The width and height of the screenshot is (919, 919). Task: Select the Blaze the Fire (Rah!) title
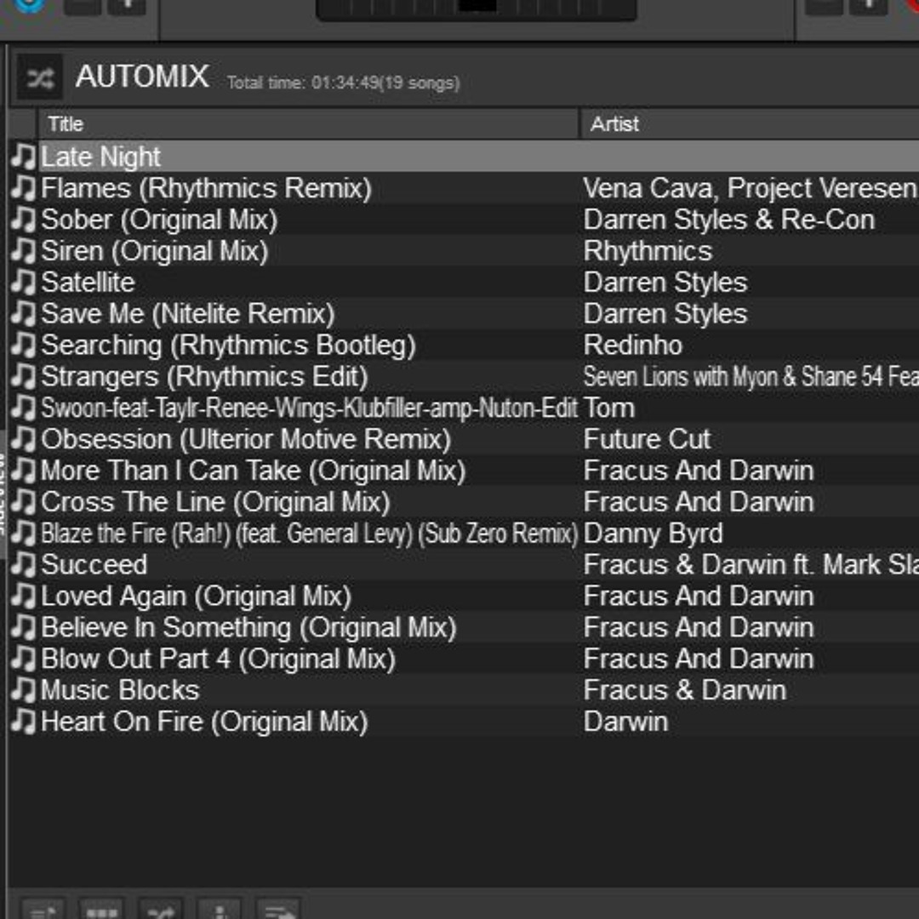pos(310,534)
